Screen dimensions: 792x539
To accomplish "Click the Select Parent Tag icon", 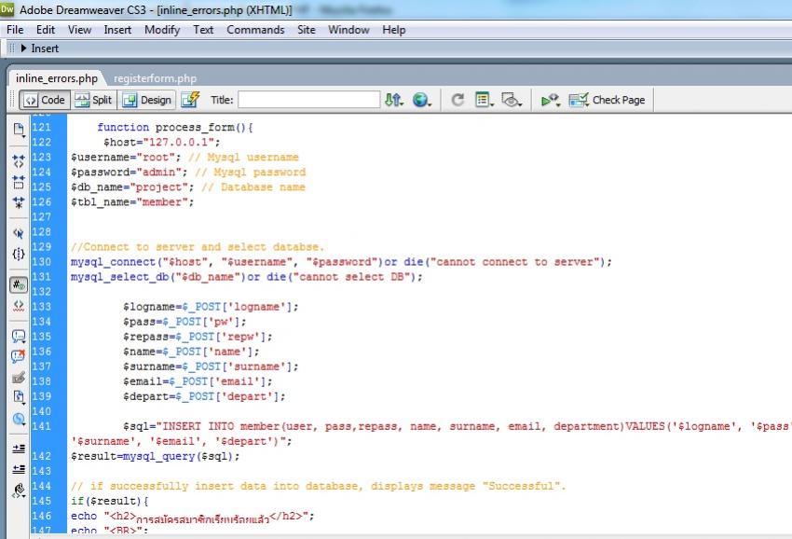I will (19, 233).
